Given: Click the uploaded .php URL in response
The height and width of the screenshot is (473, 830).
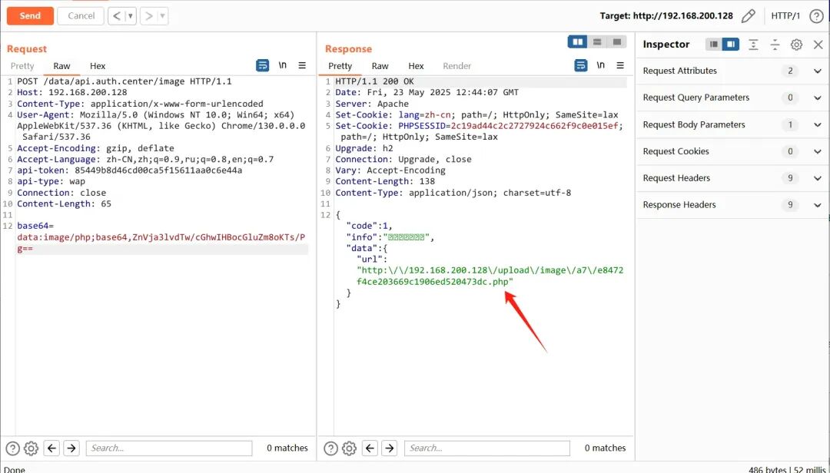Looking at the screenshot, I should point(490,276).
